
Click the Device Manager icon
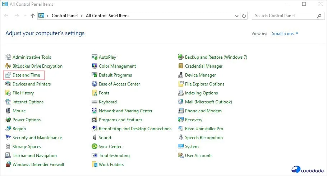pyautogui.click(x=181, y=75)
